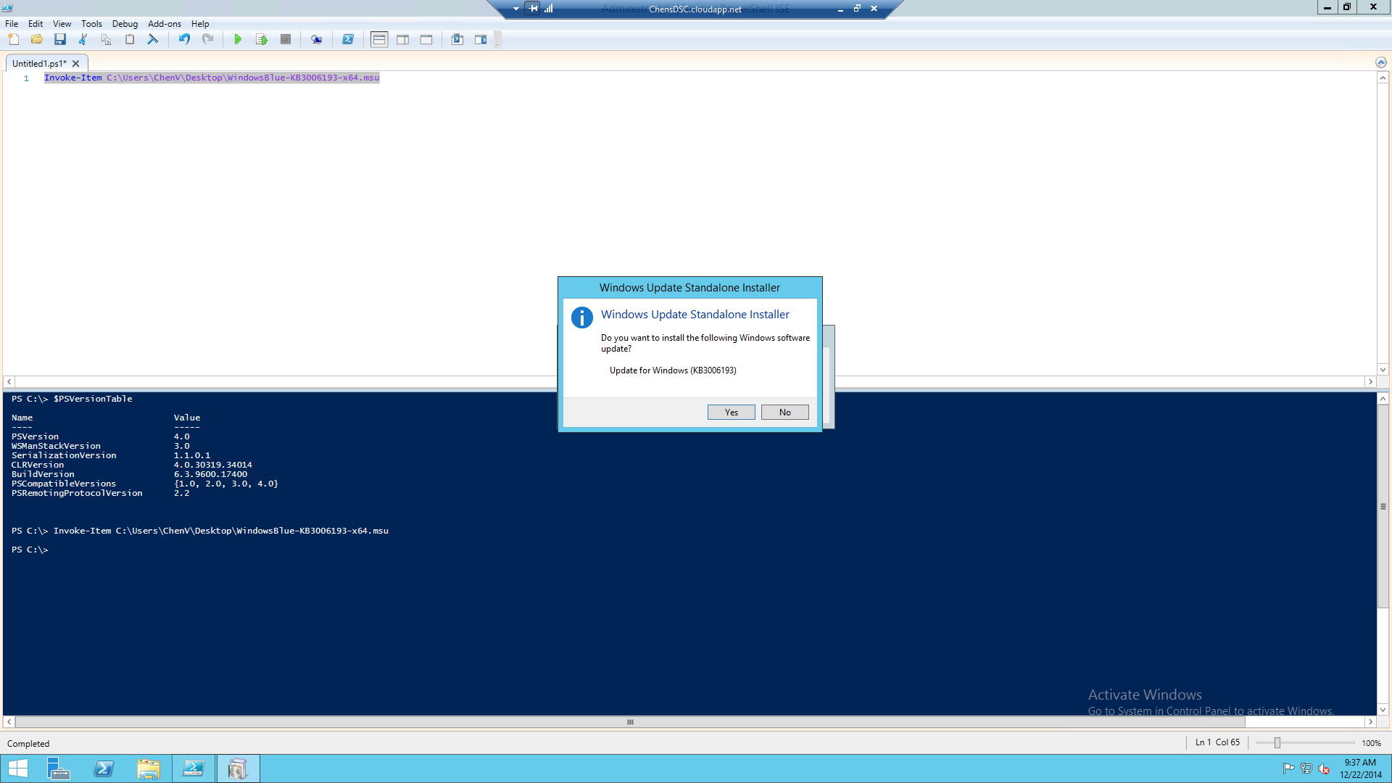Open the Action Center flag in the tray

1288,768
